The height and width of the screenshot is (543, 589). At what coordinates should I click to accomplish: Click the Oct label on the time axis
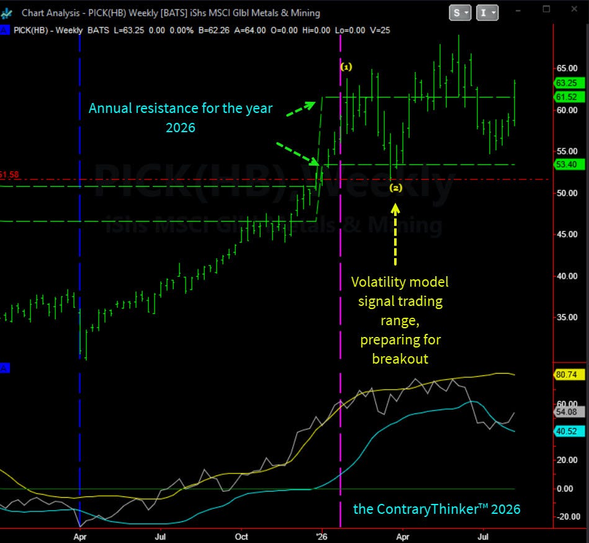pos(241,537)
